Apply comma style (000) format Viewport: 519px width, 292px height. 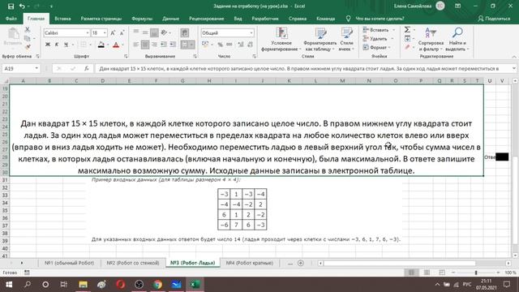pos(229,45)
